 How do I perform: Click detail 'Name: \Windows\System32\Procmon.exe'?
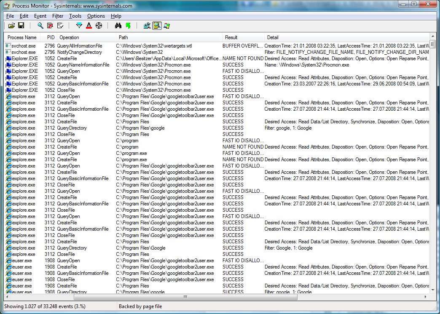[x=307, y=65]
